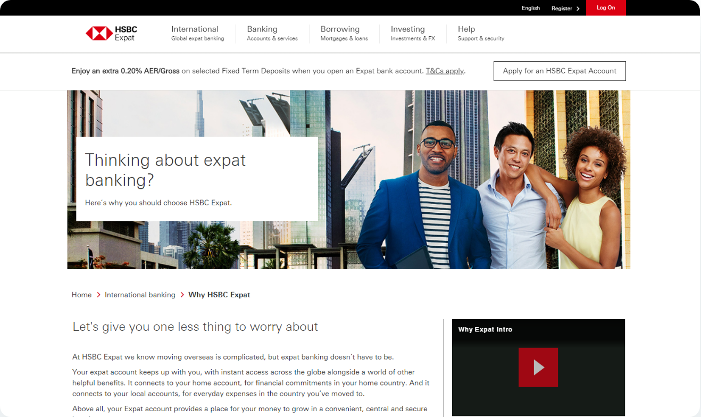Open the Investing menu

click(413, 34)
